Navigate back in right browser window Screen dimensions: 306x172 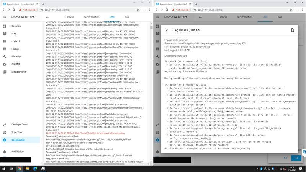(x=157, y=10)
